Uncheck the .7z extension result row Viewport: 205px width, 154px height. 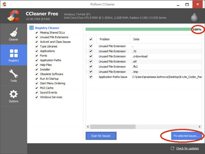point(91,51)
